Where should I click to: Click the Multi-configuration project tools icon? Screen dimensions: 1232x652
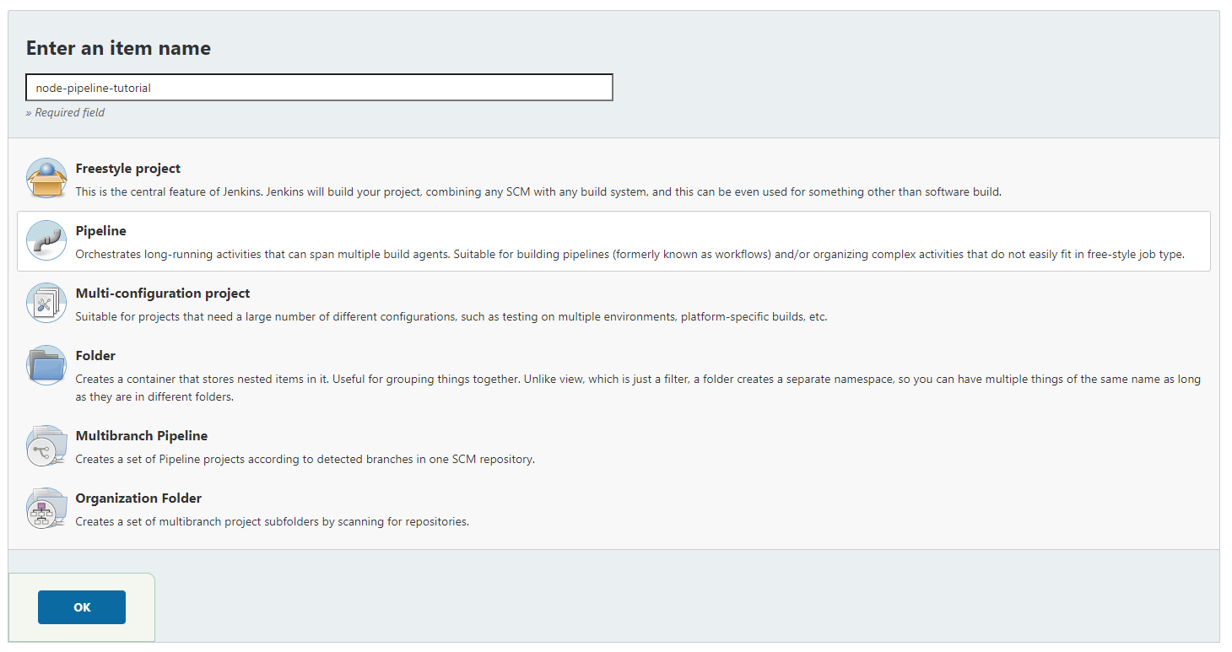tap(46, 303)
